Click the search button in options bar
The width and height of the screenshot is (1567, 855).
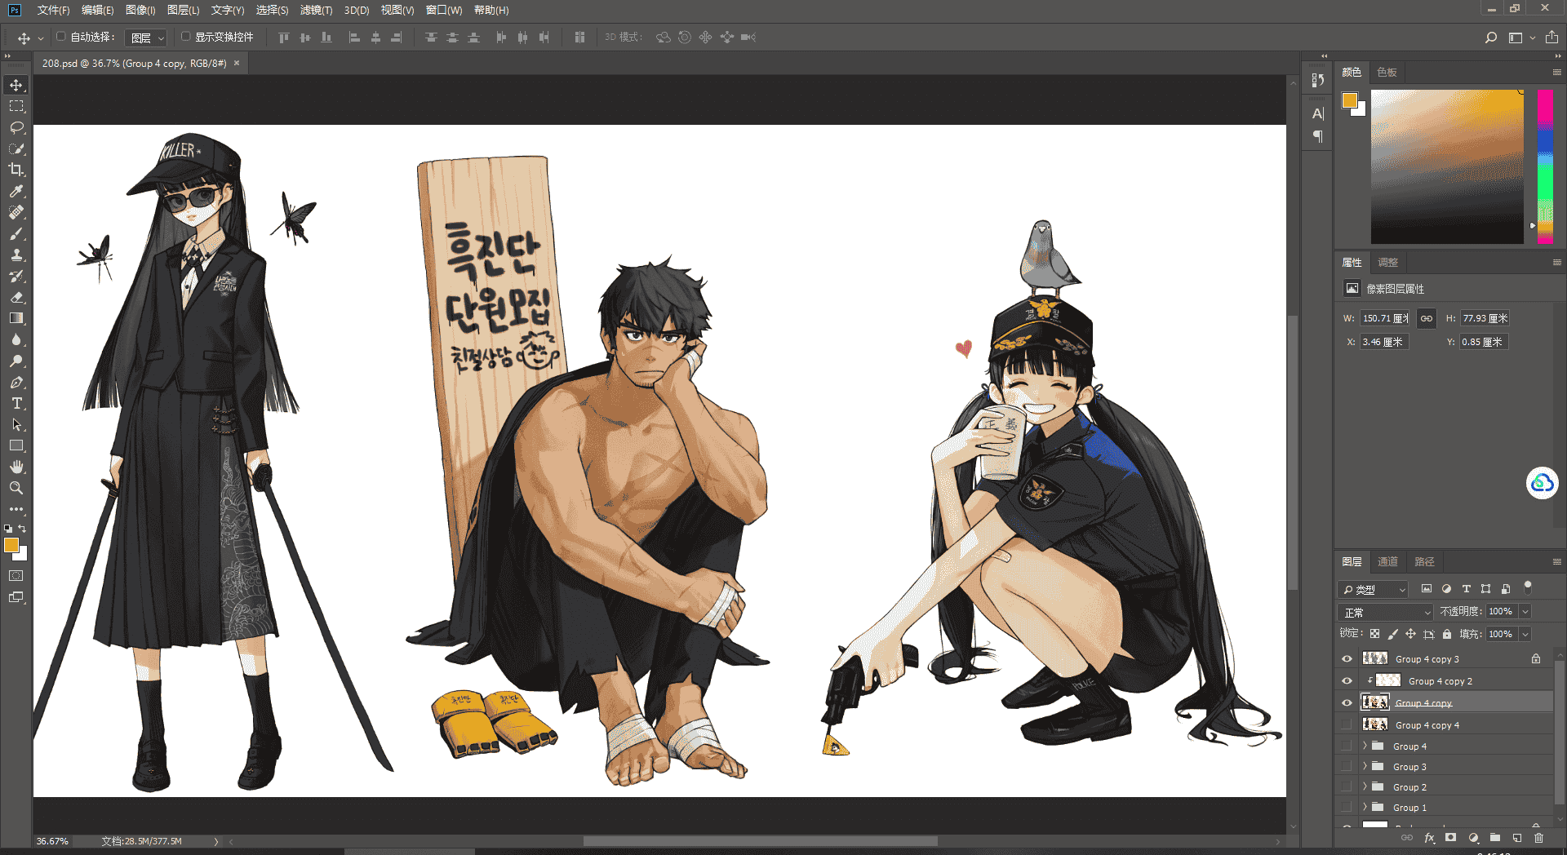coord(1491,38)
